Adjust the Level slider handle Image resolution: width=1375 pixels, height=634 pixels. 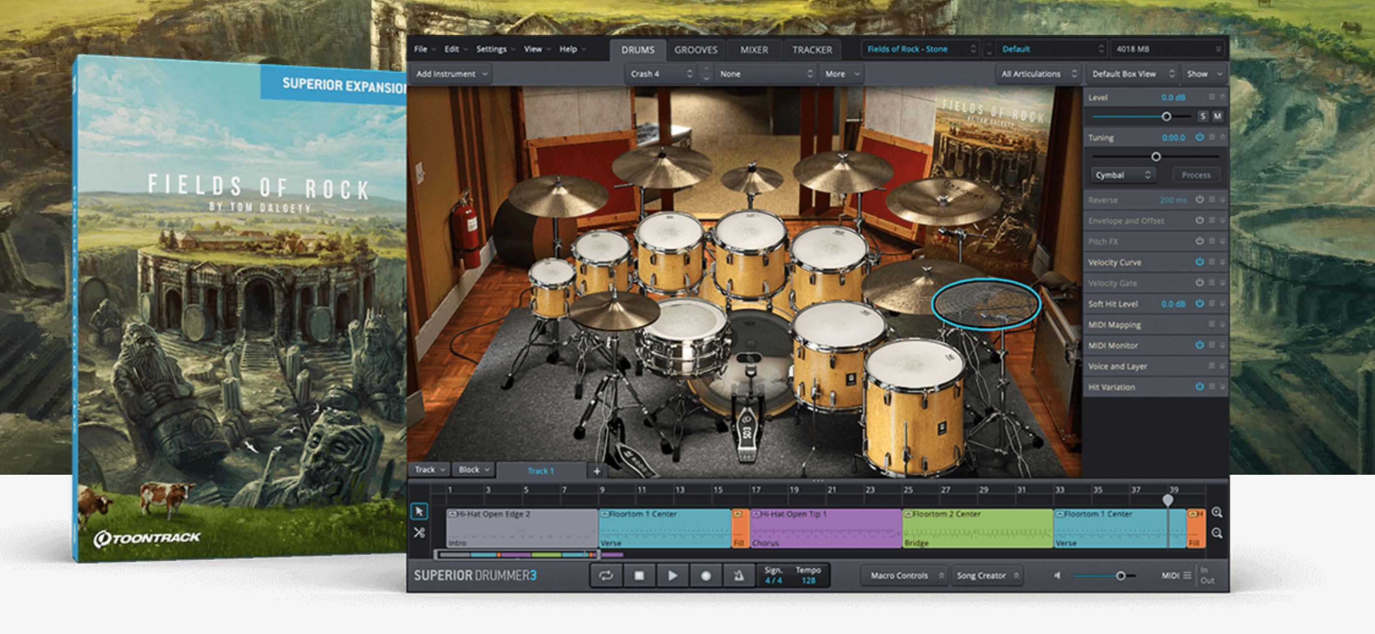(1166, 116)
